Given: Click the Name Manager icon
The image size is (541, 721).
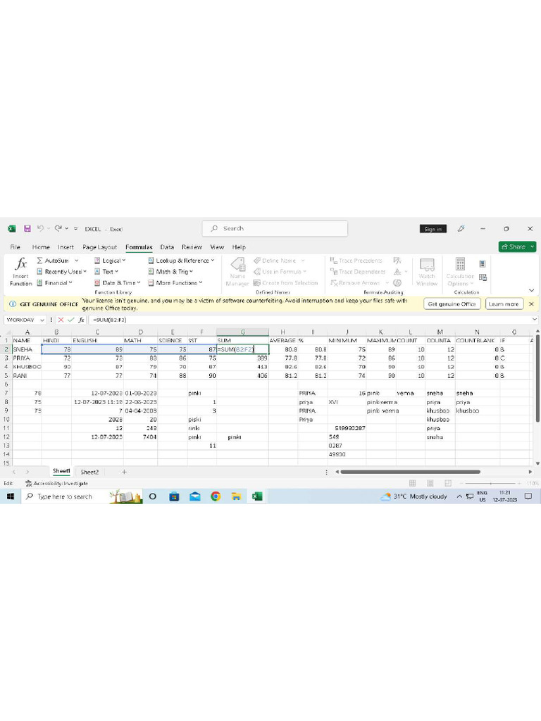Looking at the screenshot, I should click(x=237, y=265).
